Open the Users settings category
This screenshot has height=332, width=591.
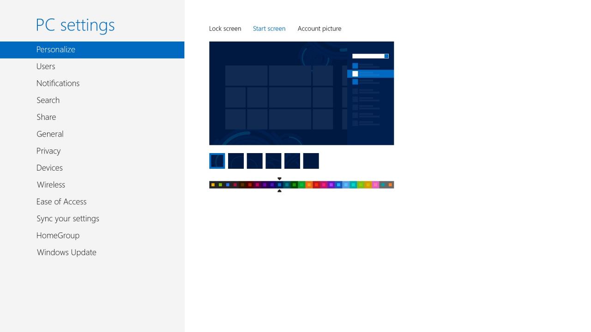(46, 66)
